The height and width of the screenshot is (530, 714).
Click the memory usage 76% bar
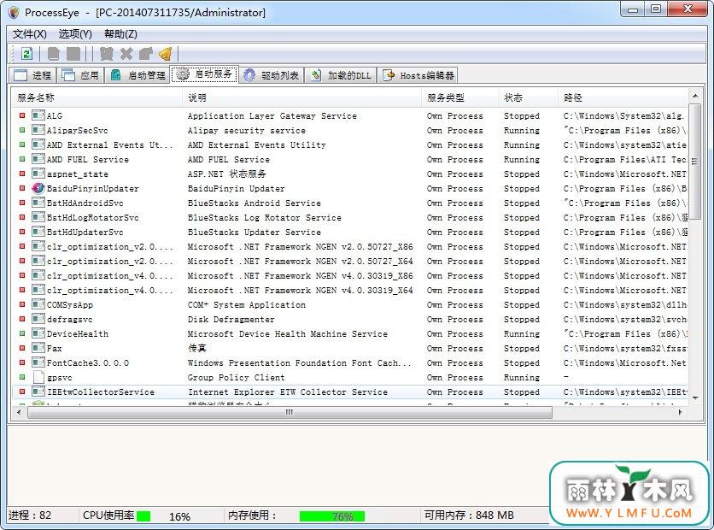332,516
